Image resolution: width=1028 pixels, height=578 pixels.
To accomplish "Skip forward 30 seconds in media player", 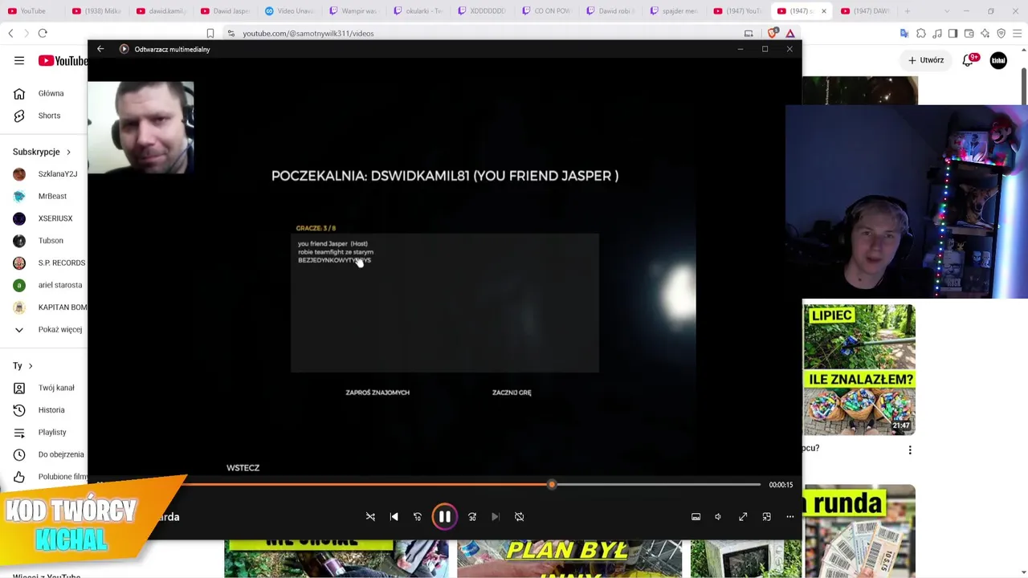I will click(472, 517).
